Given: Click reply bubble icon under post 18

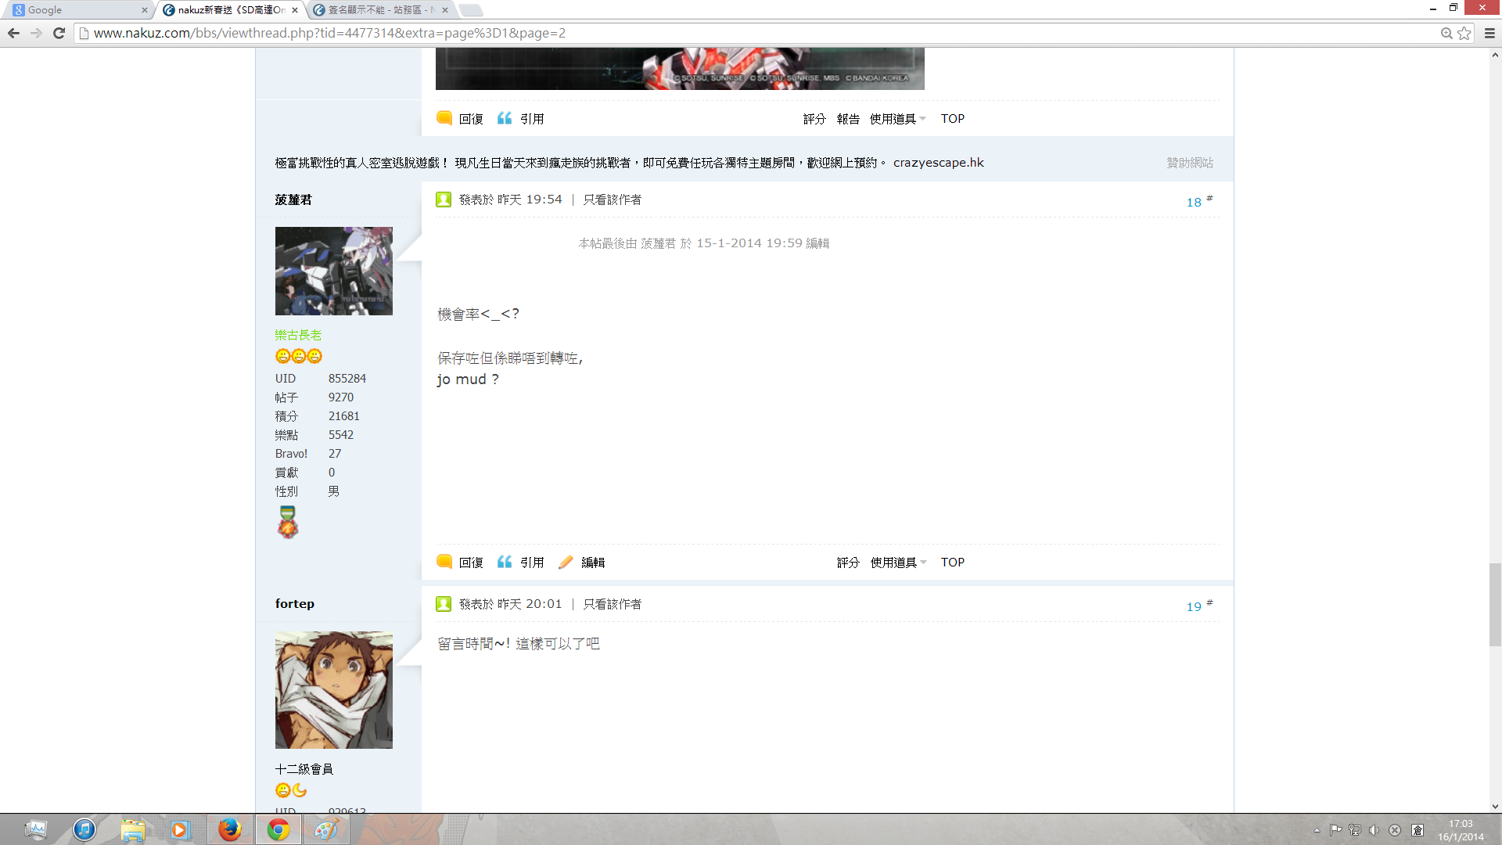Looking at the screenshot, I should click(x=444, y=562).
